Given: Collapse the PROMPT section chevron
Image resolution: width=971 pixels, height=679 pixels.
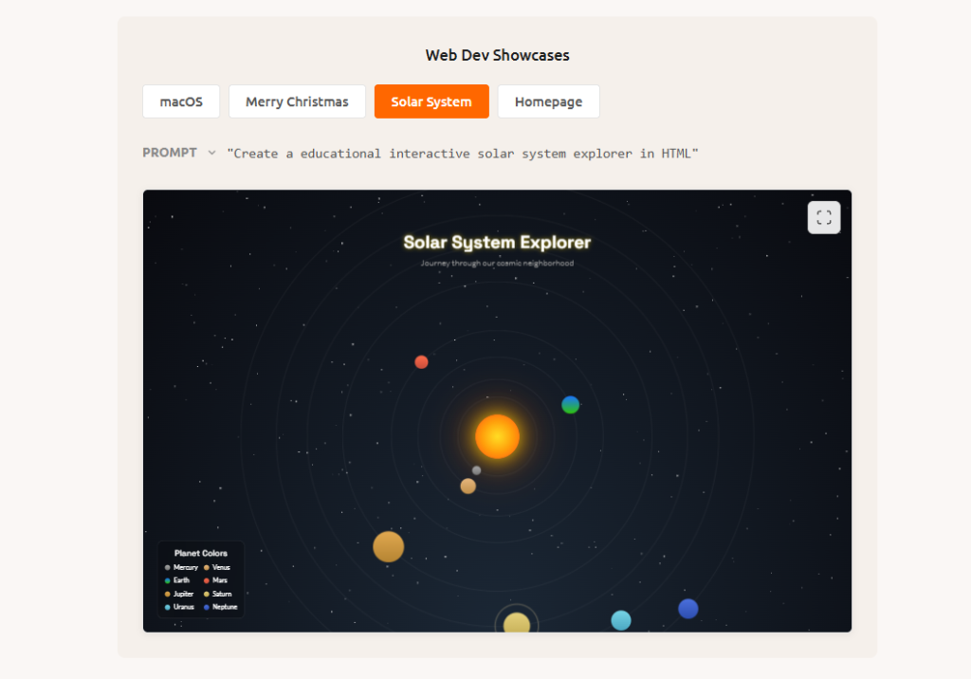Looking at the screenshot, I should [x=211, y=153].
